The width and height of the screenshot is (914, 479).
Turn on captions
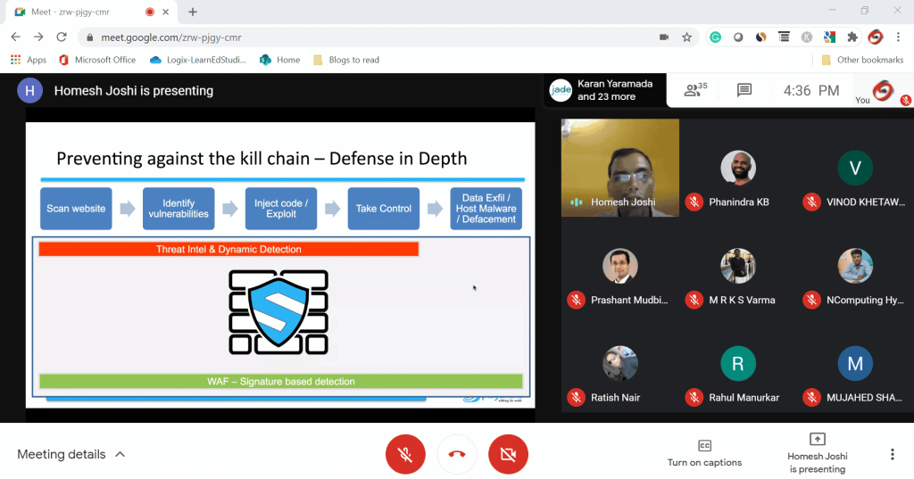[704, 453]
